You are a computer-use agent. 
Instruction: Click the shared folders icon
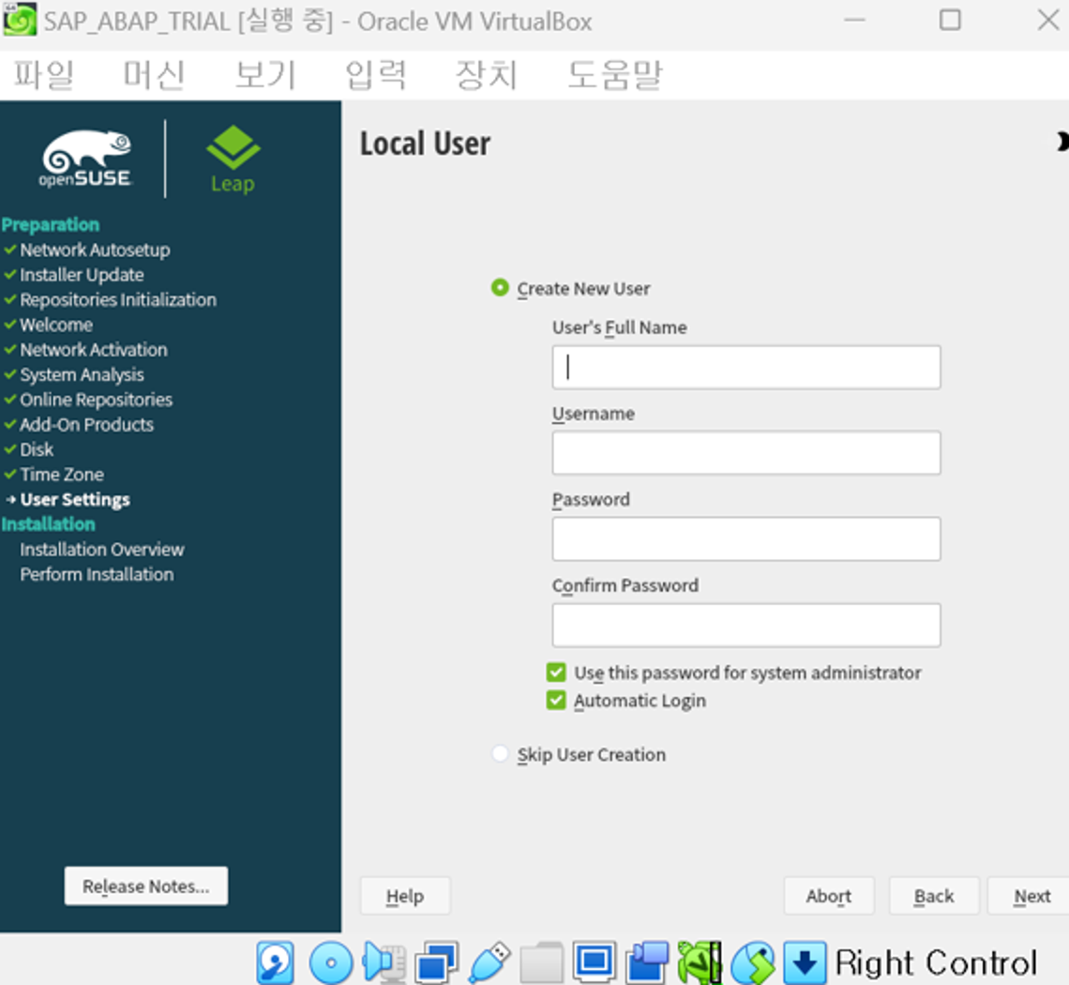coord(542,962)
